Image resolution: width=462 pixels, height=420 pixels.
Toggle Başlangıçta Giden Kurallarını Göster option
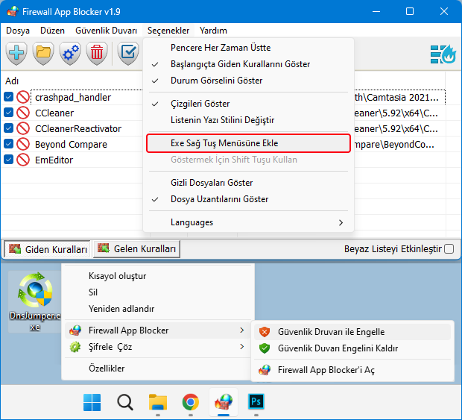point(248,64)
